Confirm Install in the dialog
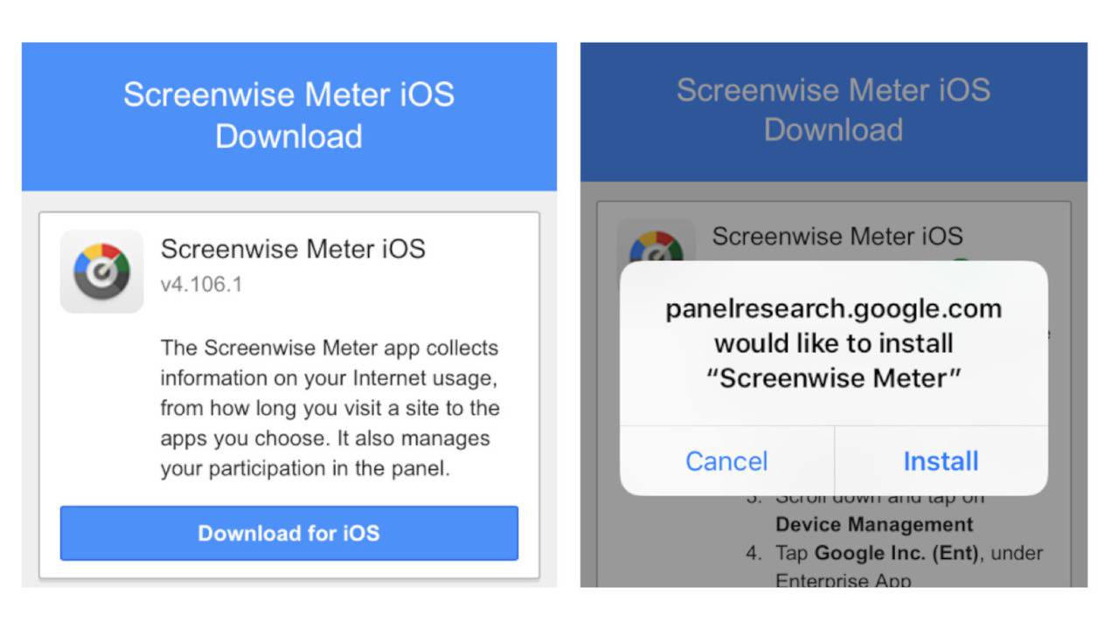The image size is (1119, 629). click(941, 461)
